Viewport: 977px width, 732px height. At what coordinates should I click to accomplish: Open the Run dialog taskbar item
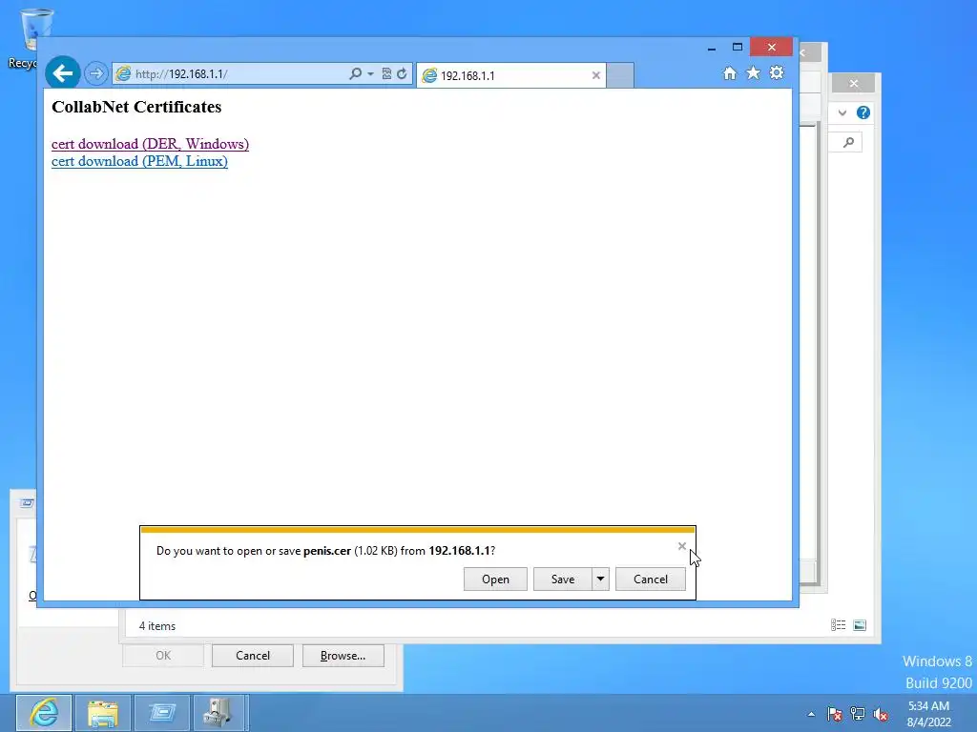click(x=162, y=713)
